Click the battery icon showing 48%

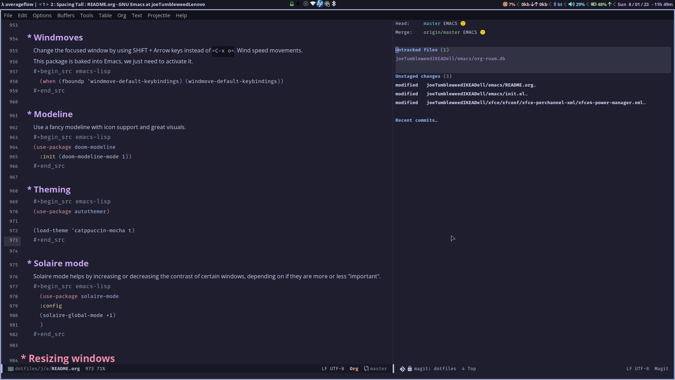point(594,4)
